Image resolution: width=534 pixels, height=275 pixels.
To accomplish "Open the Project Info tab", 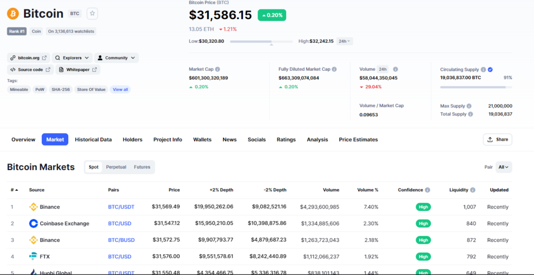I will tap(167, 139).
